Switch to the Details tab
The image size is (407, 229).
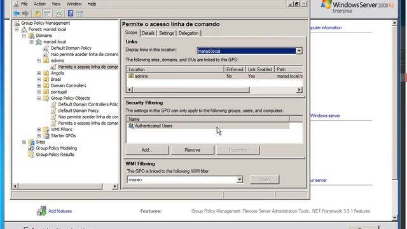coord(148,33)
